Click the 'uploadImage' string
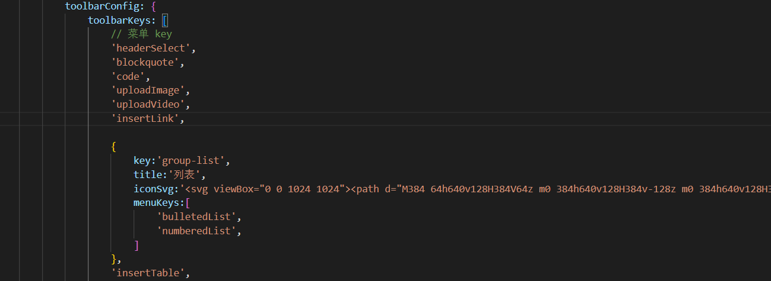Screen dimensions: 771x281 click(x=150, y=91)
